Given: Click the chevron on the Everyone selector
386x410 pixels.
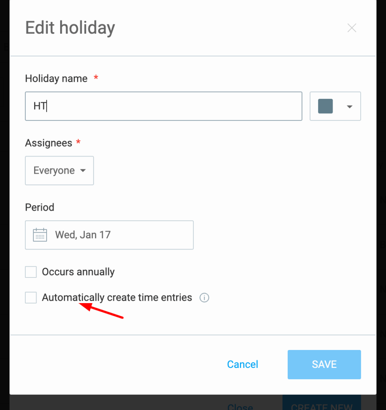Looking at the screenshot, I should pyautogui.click(x=83, y=171).
